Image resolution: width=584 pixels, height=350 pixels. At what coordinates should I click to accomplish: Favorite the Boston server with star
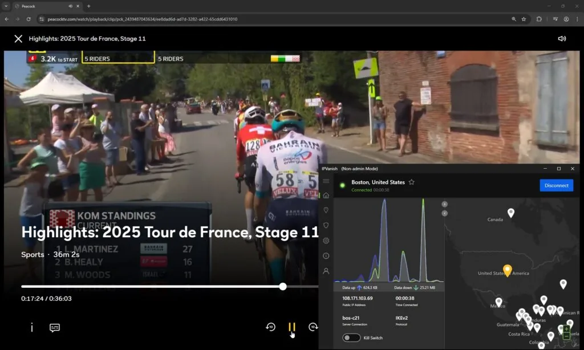click(412, 182)
